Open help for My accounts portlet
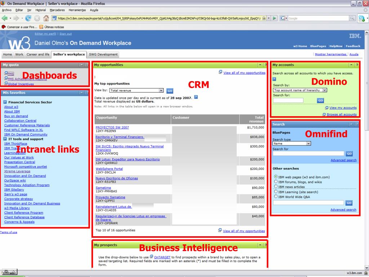This screenshot has width=369, height=277. (x=357, y=65)
